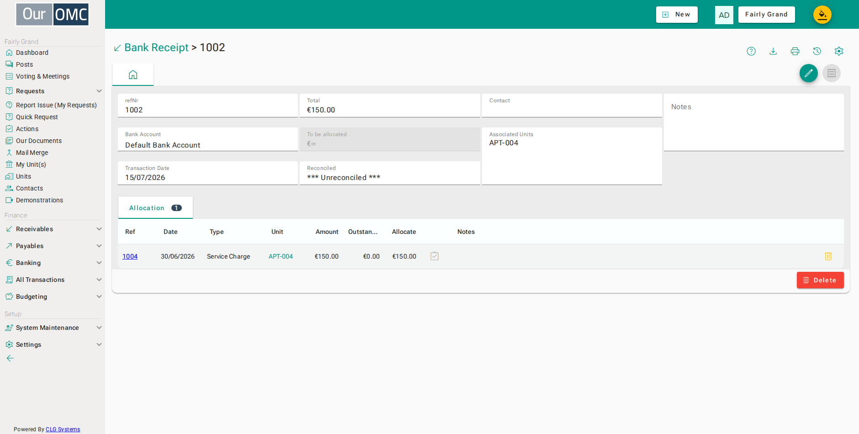
Task: Print the bank receipt using printer icon
Action: [795, 51]
